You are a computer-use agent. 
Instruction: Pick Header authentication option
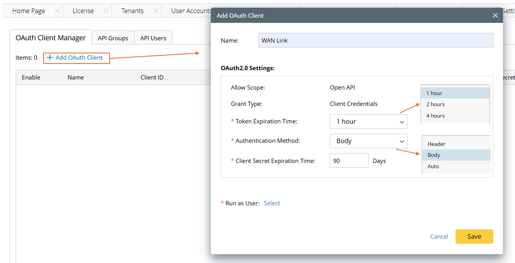436,144
